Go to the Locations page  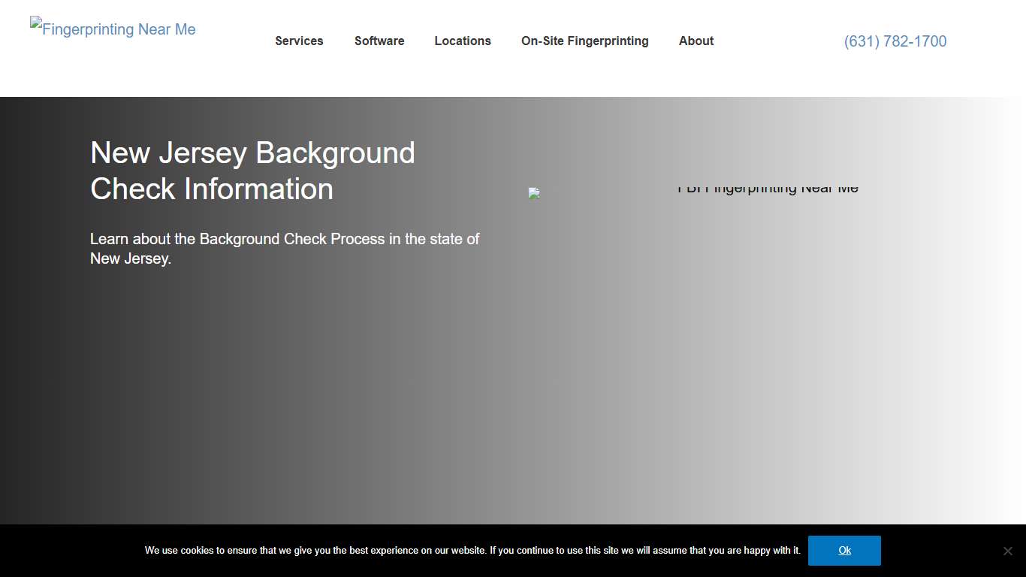pyautogui.click(x=463, y=41)
